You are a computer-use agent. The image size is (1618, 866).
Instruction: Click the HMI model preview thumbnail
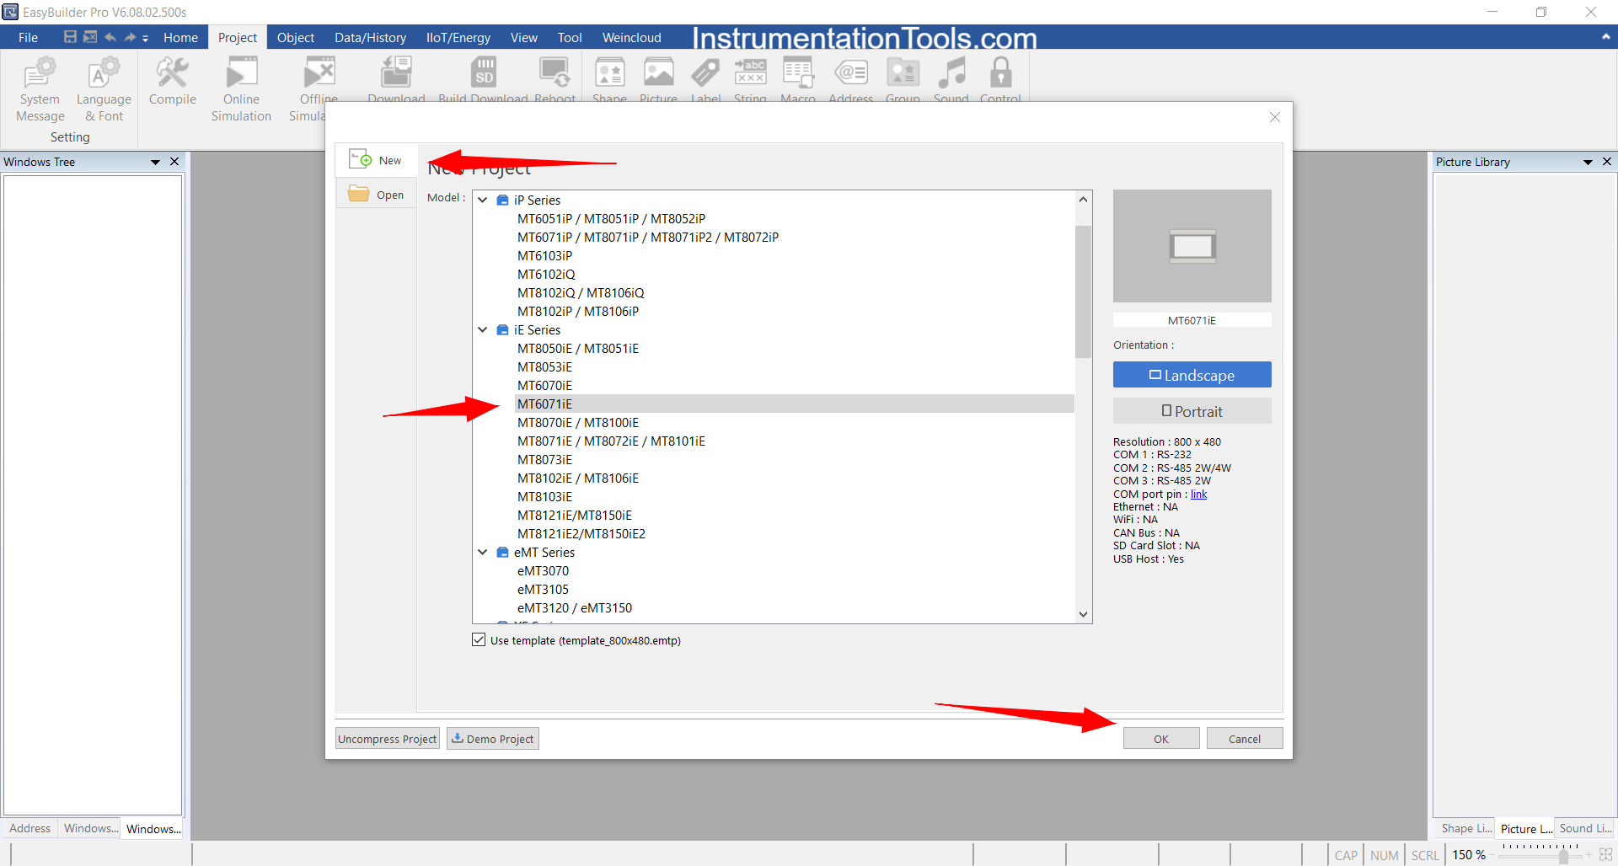(1192, 246)
